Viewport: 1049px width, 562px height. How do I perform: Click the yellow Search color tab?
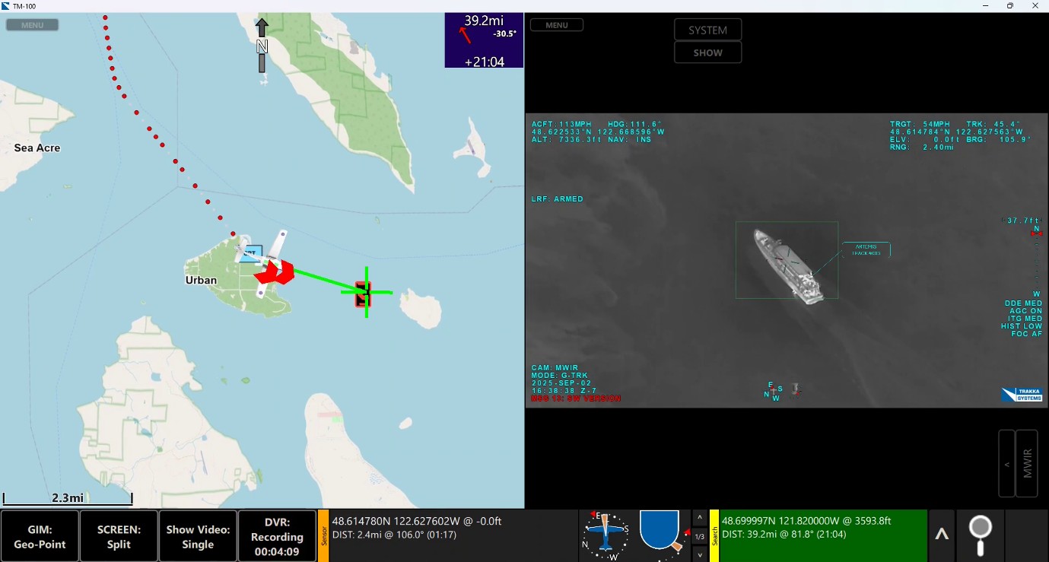pos(714,535)
